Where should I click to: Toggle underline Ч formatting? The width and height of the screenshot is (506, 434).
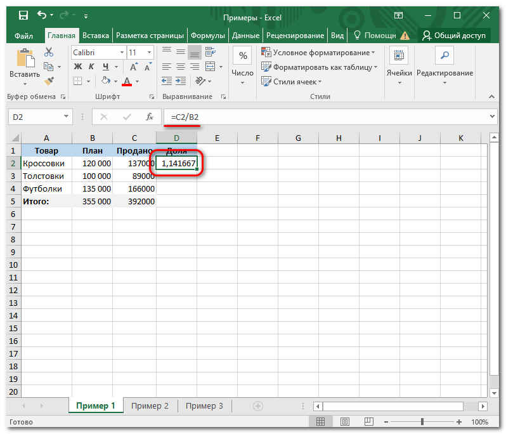pos(106,67)
